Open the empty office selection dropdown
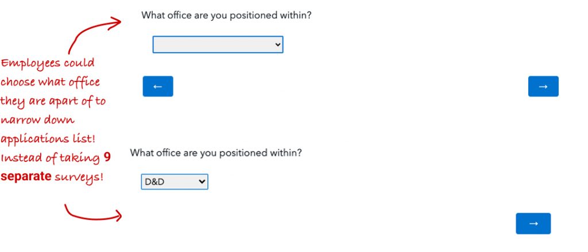The image size is (588, 252). pos(218,45)
